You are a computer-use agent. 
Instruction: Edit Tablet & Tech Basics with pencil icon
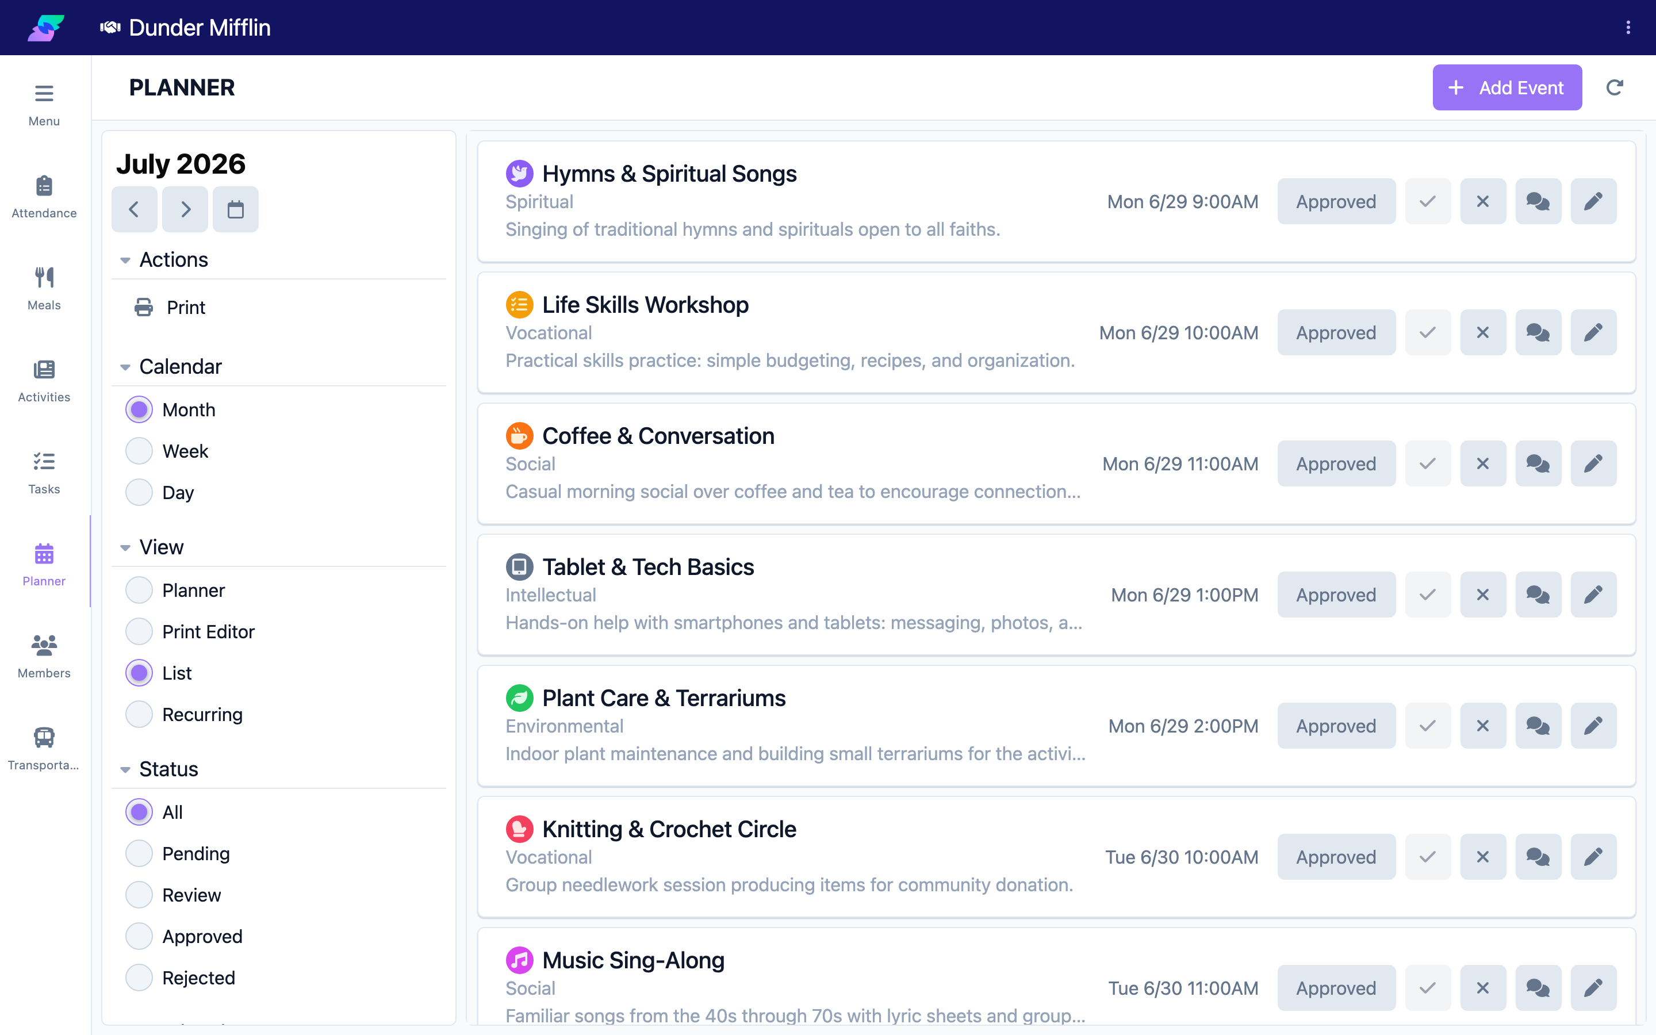[x=1593, y=595]
